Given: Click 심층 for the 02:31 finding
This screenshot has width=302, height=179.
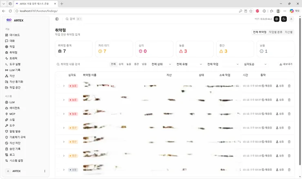Looking at the screenshot, I should click(280, 128).
